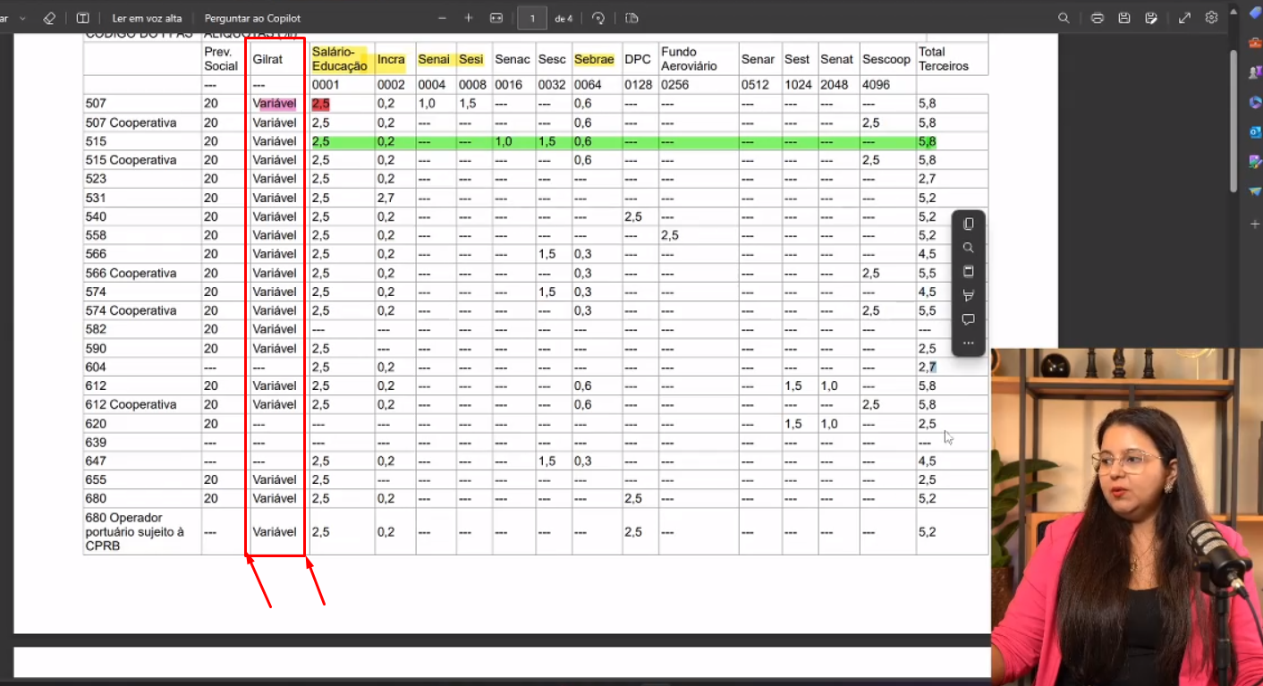Click the '639' row label
Image resolution: width=1263 pixels, height=686 pixels.
click(x=96, y=442)
